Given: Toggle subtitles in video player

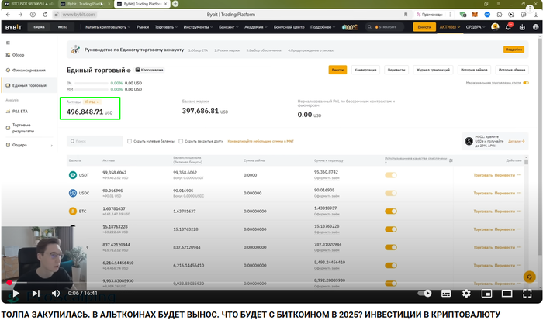Looking at the screenshot, I should coord(446,294).
